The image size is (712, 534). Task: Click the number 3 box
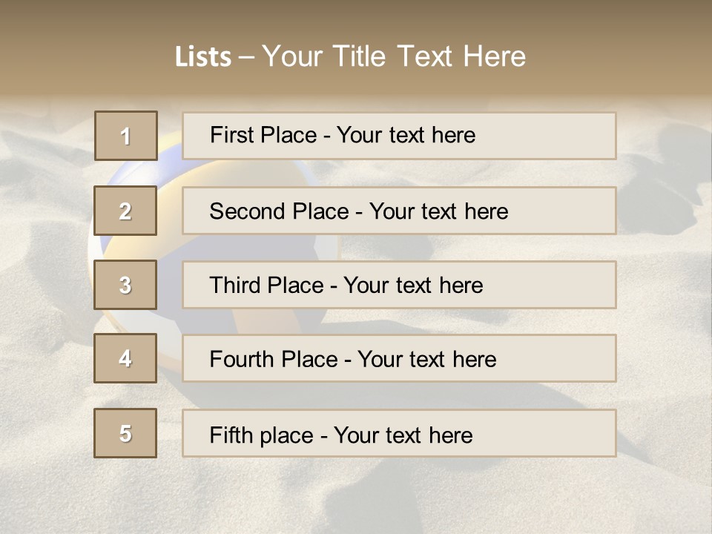[125, 285]
